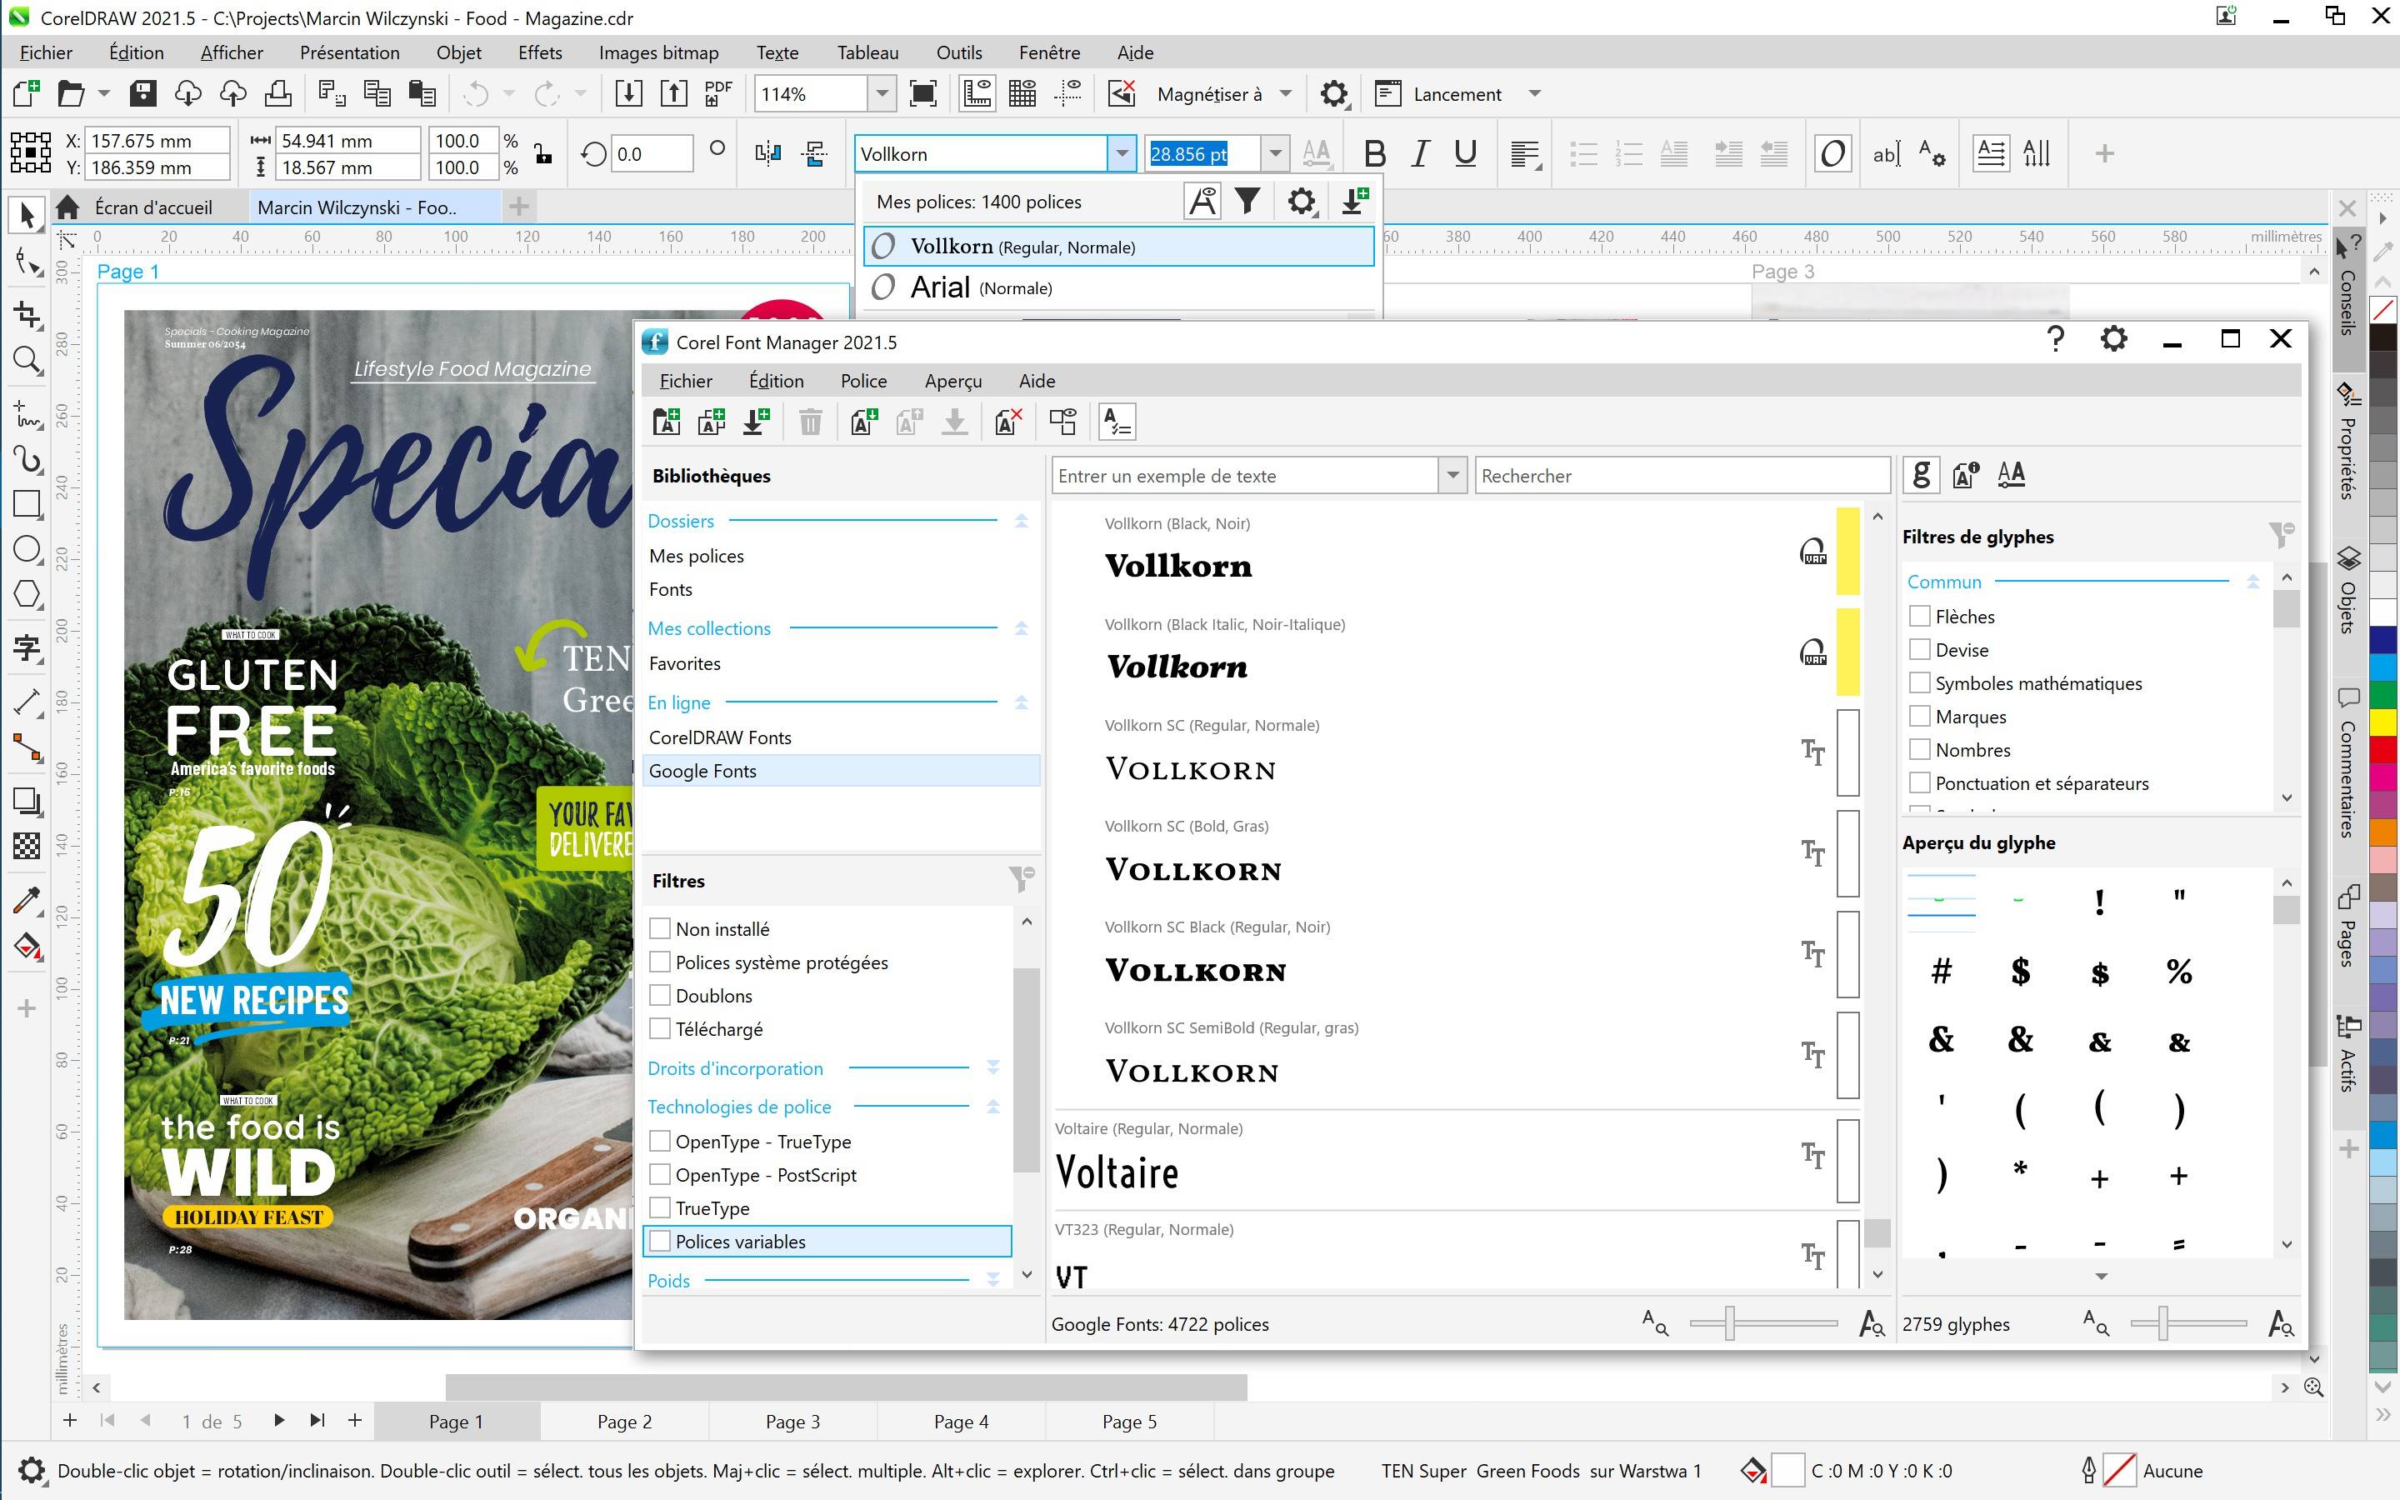Toggle Full-screen preview icon in toolbar

tap(923, 94)
